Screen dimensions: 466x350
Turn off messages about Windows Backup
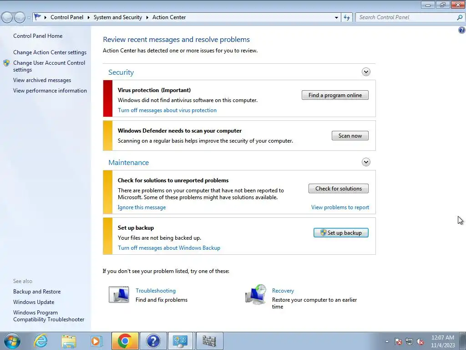click(x=169, y=247)
